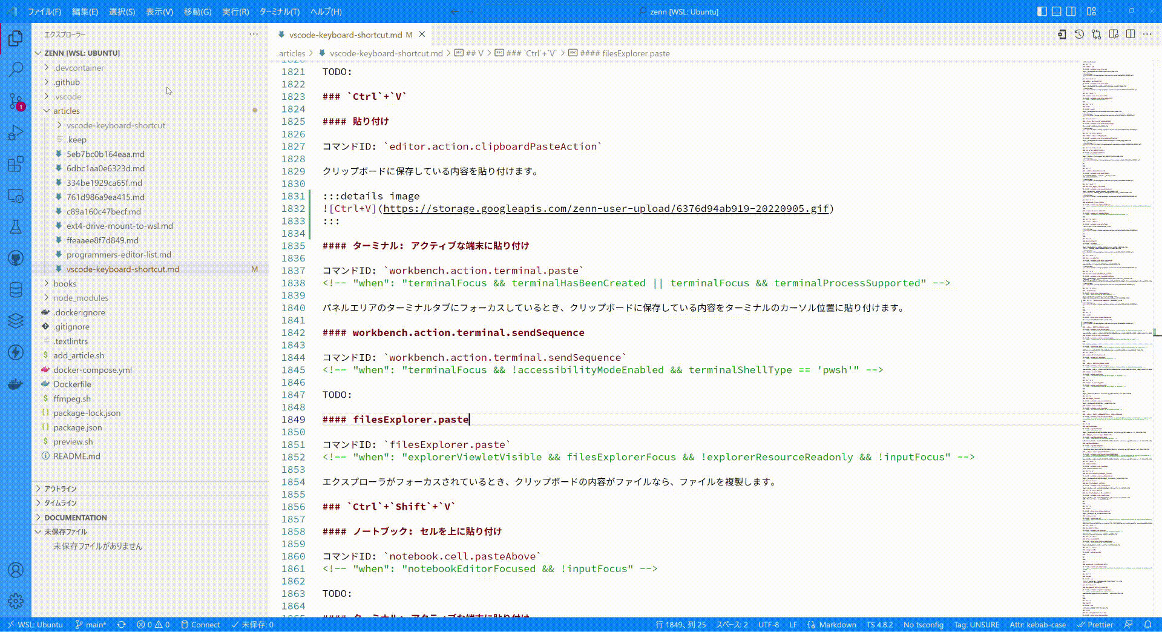Screen dimensions: 1162x632
Task: Expand the DOCUMENTATION section
Action: (x=150, y=518)
